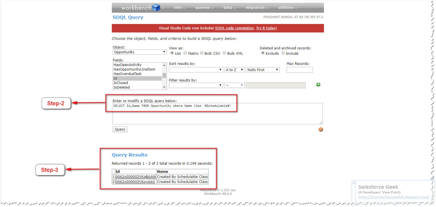Click the SOQL Query page heading
The width and height of the screenshot is (436, 207).
tap(128, 17)
